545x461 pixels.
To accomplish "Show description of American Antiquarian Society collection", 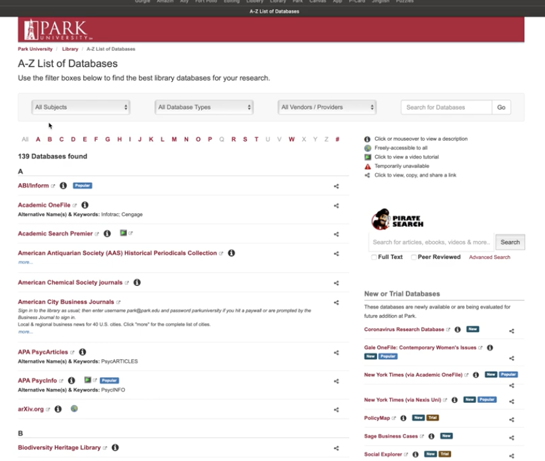I will tap(231, 253).
